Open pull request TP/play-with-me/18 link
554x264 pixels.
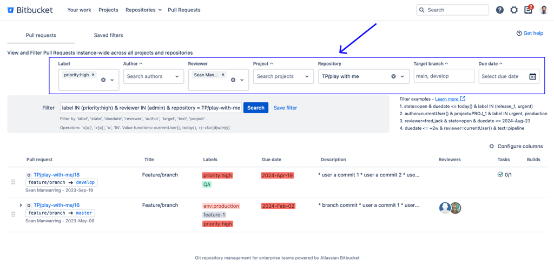tap(56, 175)
